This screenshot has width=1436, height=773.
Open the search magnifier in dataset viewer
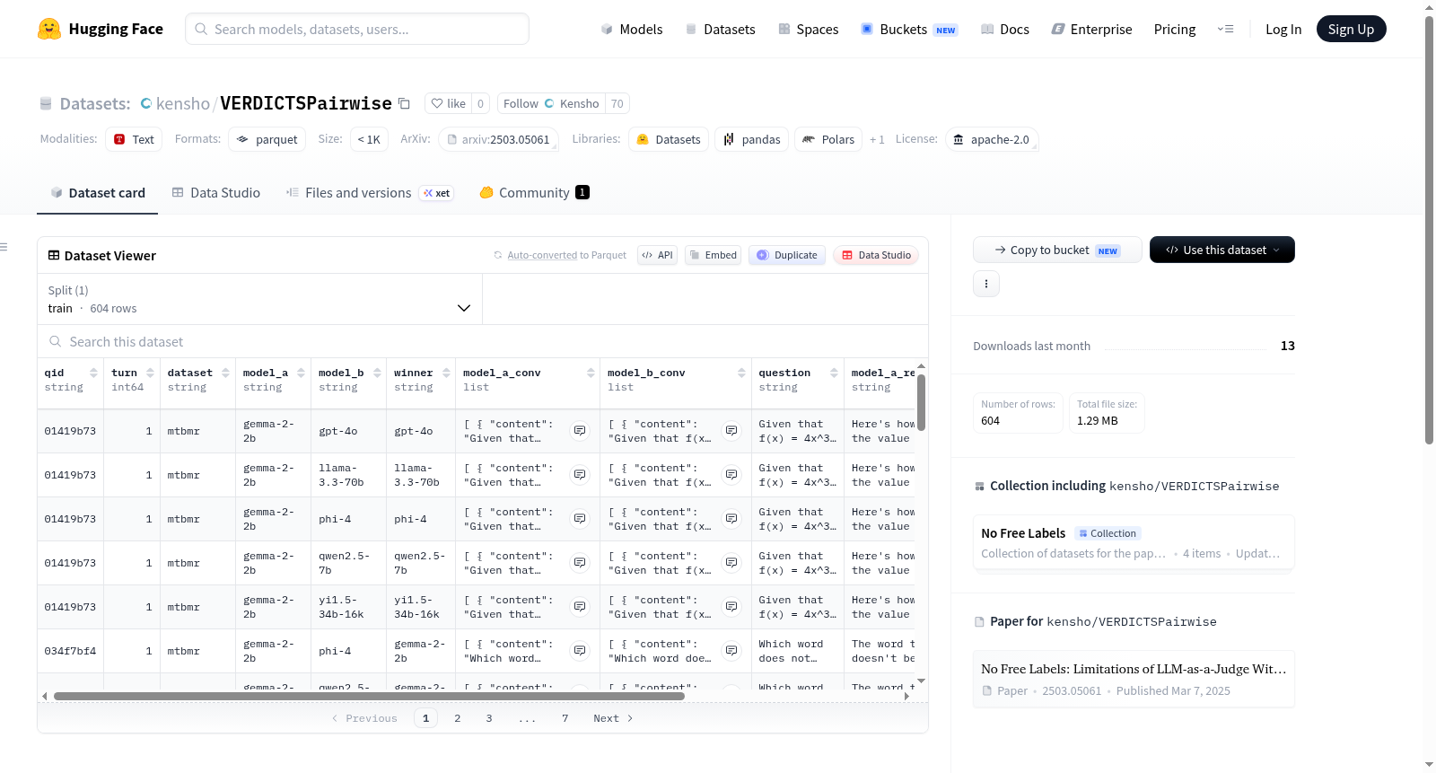(x=56, y=341)
